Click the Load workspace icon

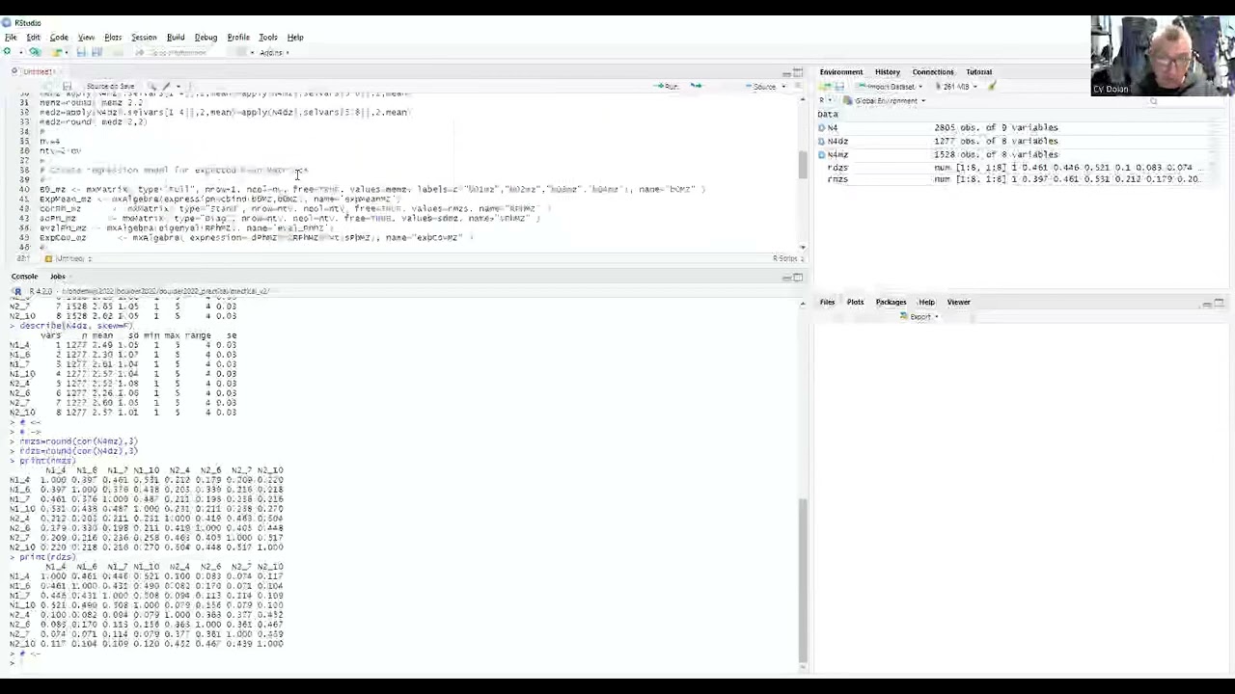point(826,87)
